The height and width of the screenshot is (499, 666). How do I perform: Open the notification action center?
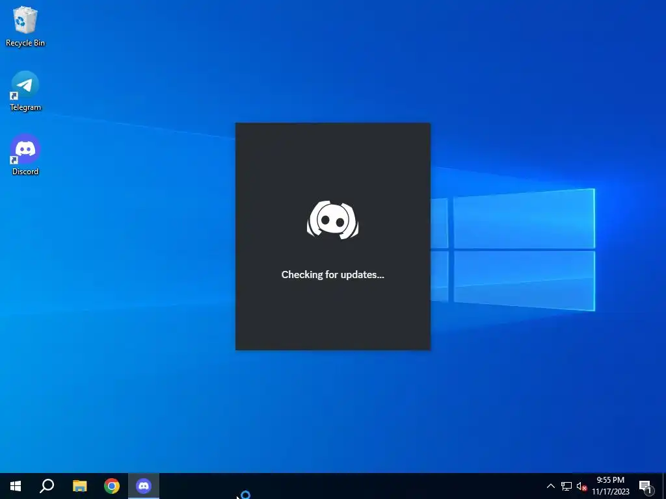pos(645,486)
